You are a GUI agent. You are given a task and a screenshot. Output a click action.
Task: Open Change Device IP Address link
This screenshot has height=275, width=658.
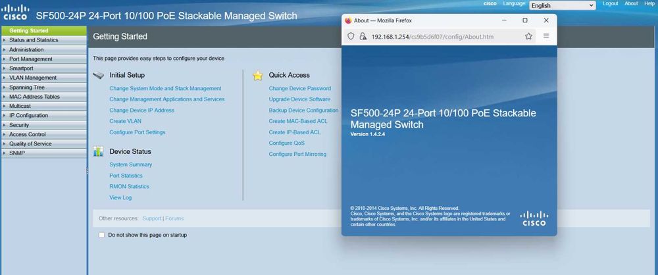[142, 111]
